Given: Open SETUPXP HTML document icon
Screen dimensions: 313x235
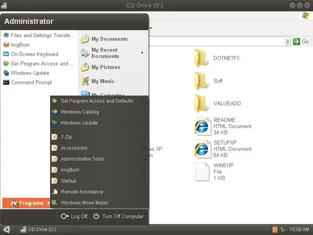Looking at the screenshot, I should 203,149.
